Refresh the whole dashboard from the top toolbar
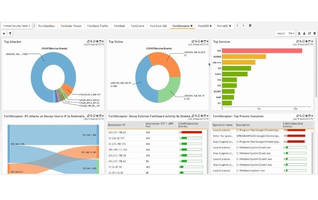Image resolution: width=318 pixels, height=200 pixels. 309,33
